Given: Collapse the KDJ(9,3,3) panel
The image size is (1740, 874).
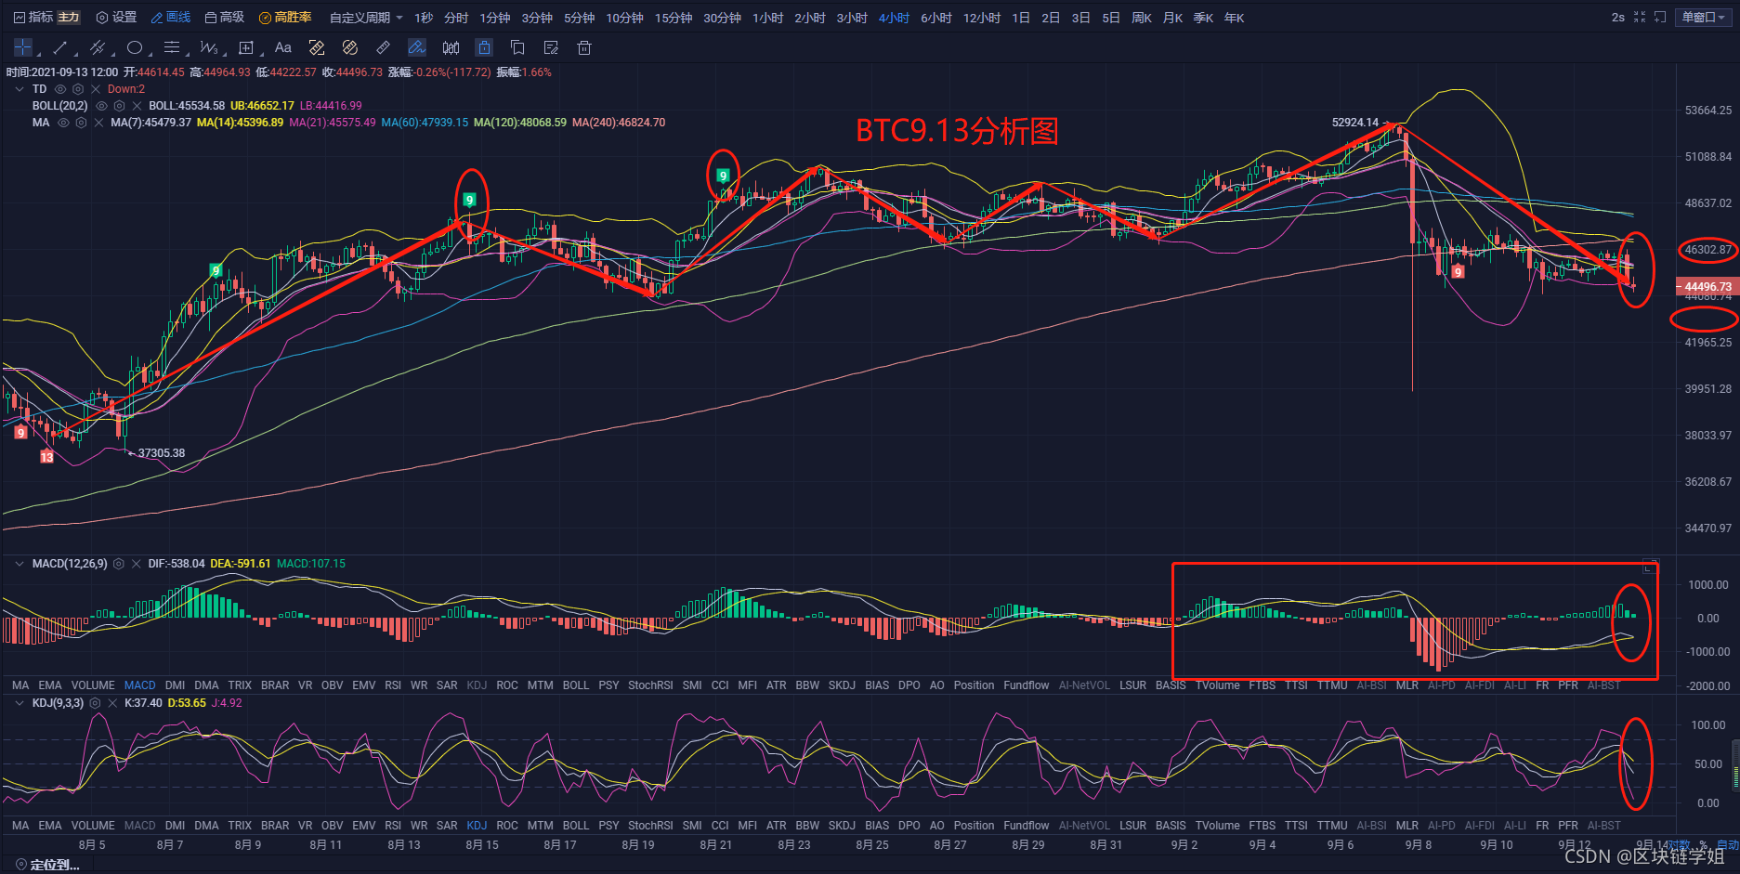Looking at the screenshot, I should click(20, 703).
